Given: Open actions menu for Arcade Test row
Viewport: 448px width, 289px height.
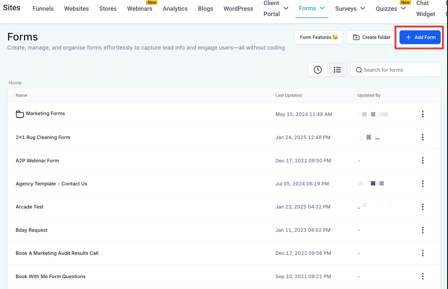Looking at the screenshot, I should tap(422, 207).
